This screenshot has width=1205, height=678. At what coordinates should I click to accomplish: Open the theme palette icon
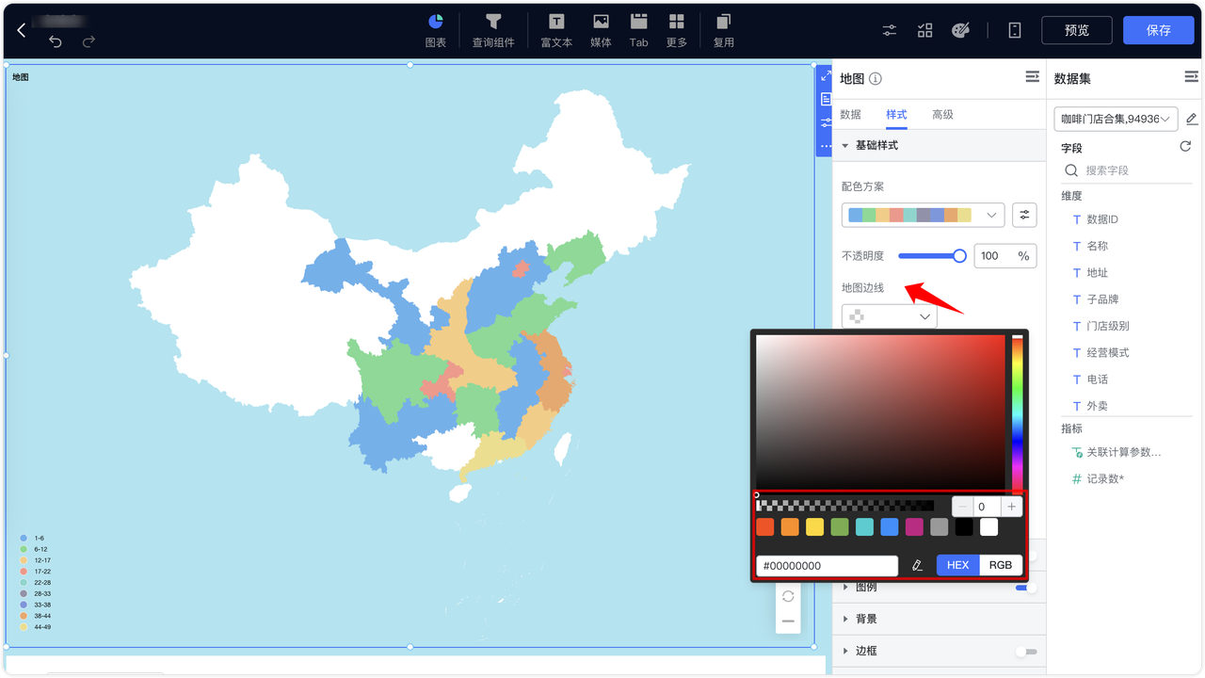coord(960,30)
